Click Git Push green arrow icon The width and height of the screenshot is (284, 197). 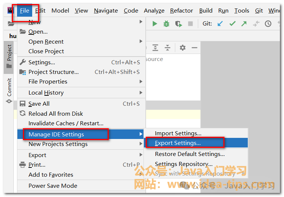(x=244, y=24)
